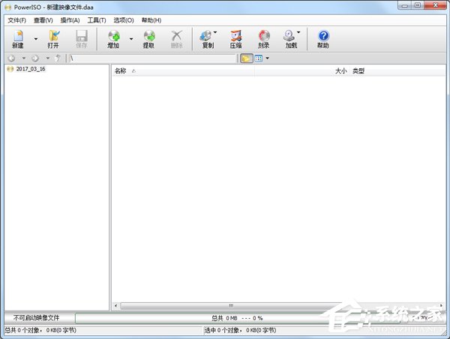The image size is (450, 339).
Task: Click the path address field
Action: point(152,58)
